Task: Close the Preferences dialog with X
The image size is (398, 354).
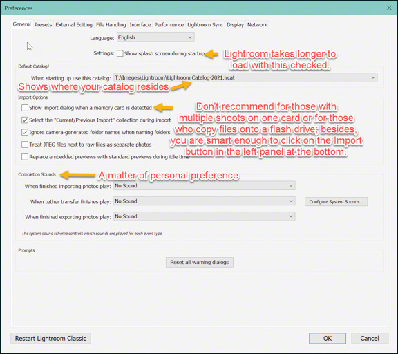Action: 389,8
